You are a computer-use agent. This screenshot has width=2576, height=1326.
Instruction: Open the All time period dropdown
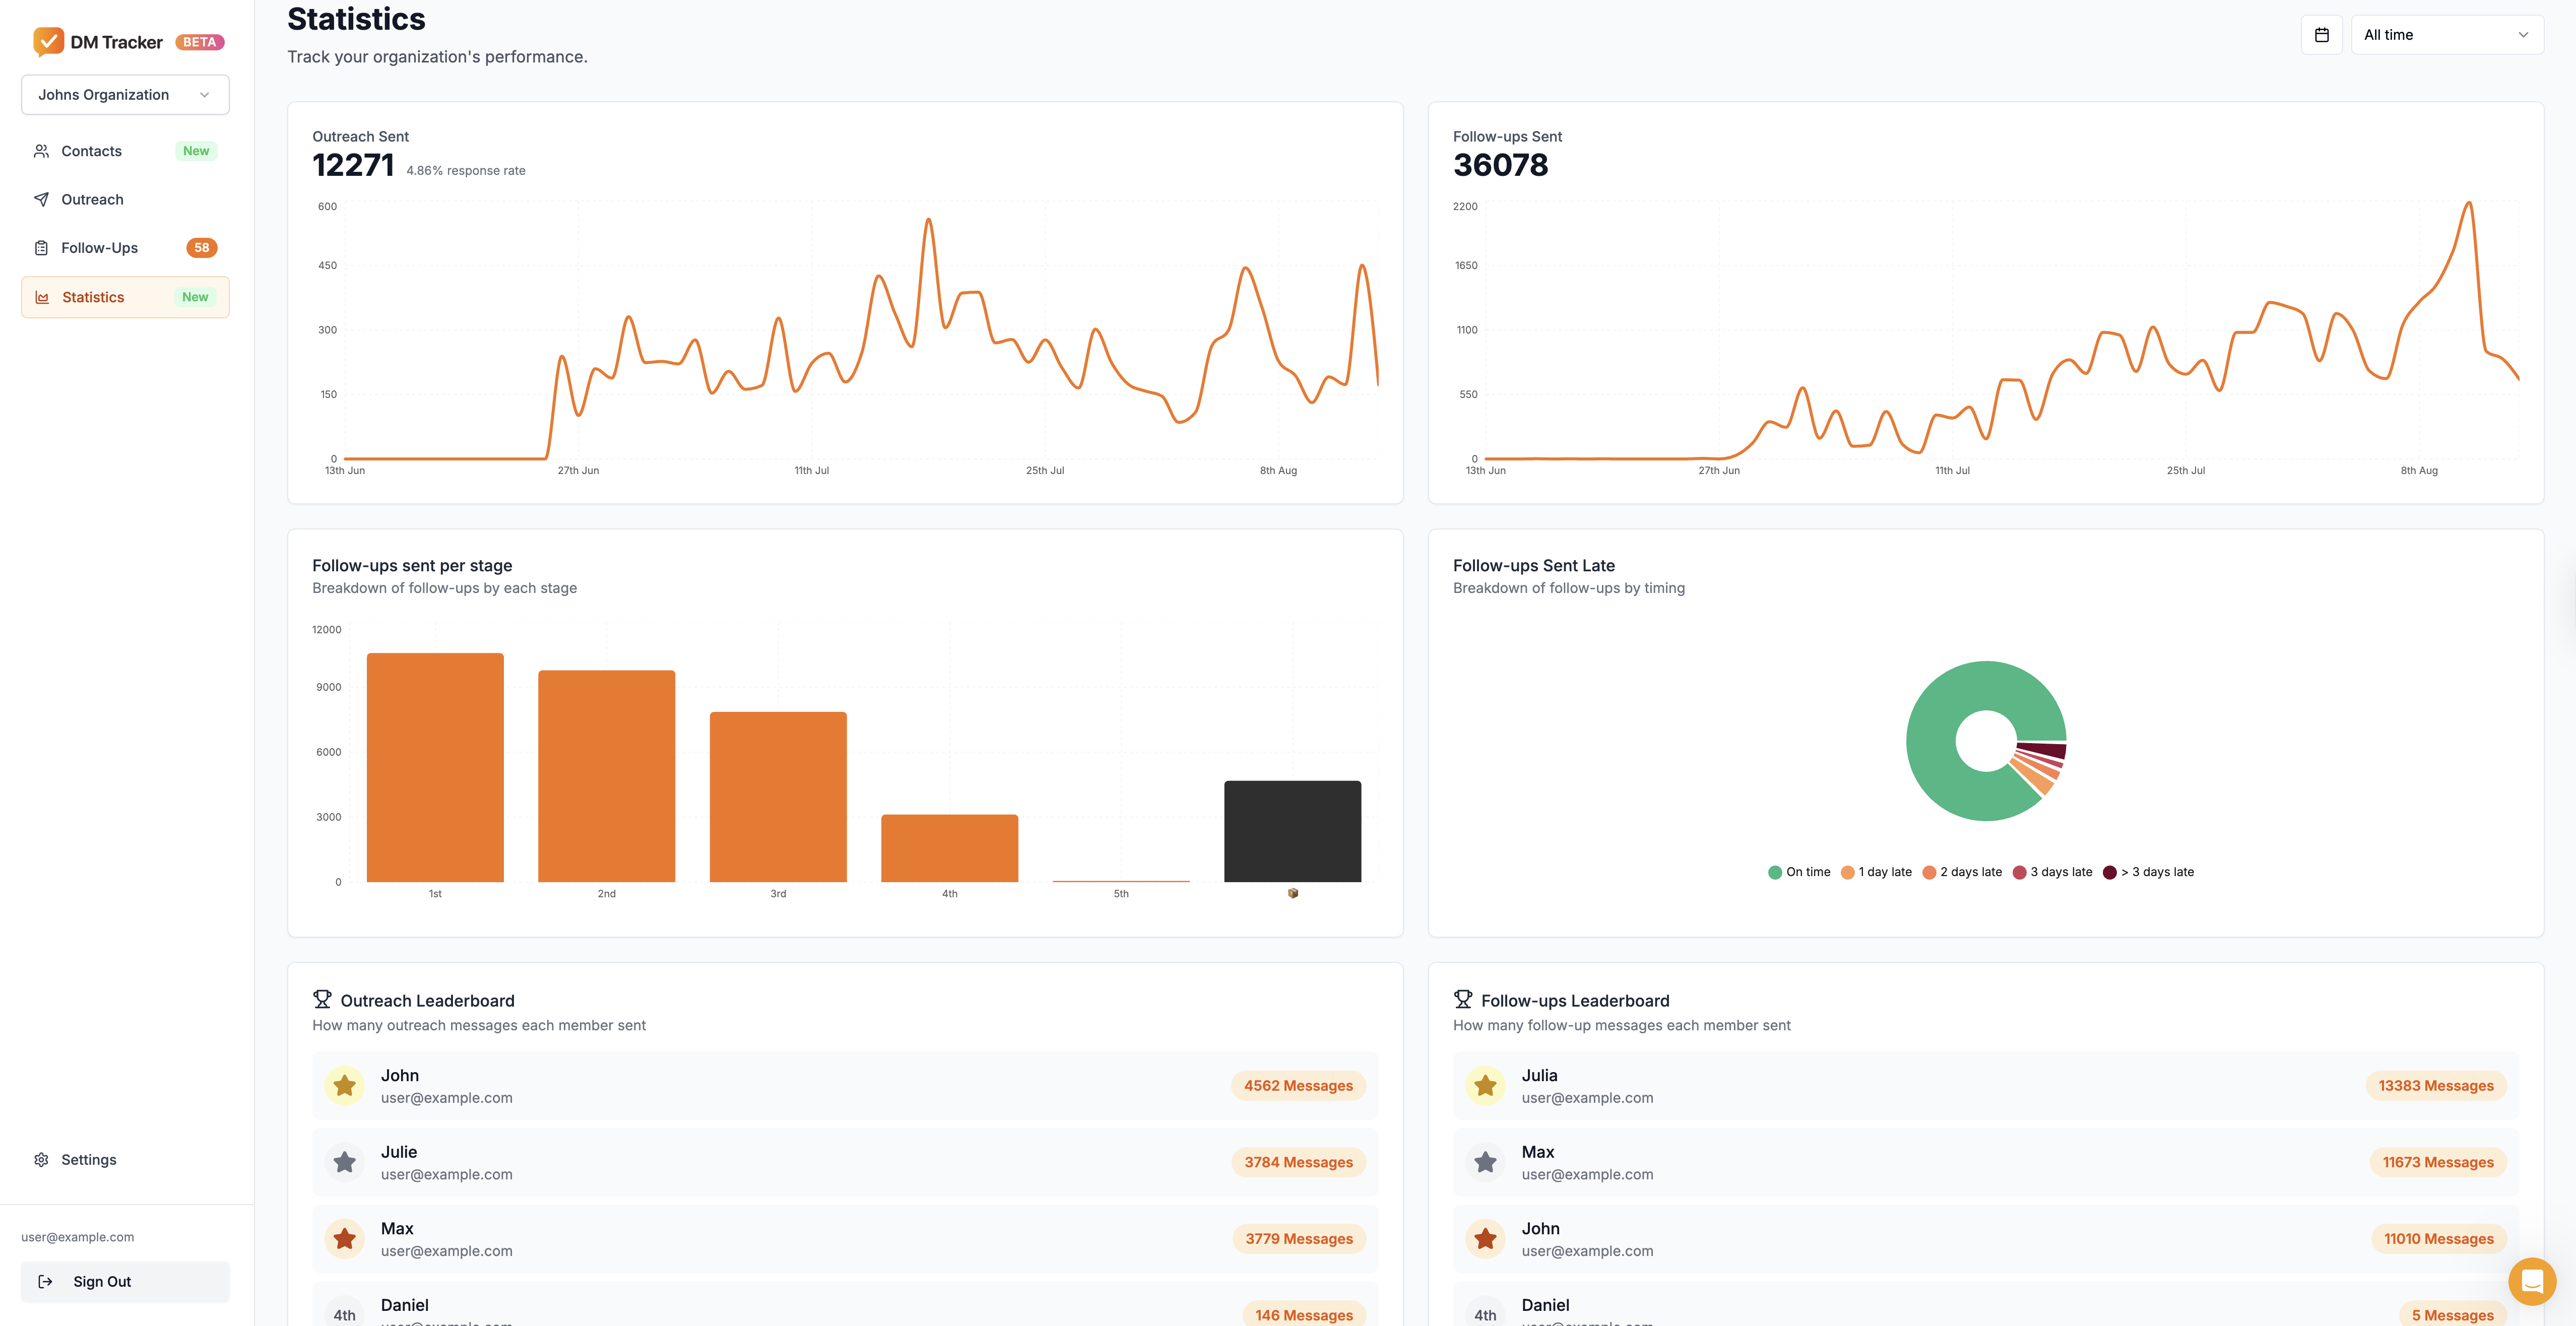[2446, 34]
